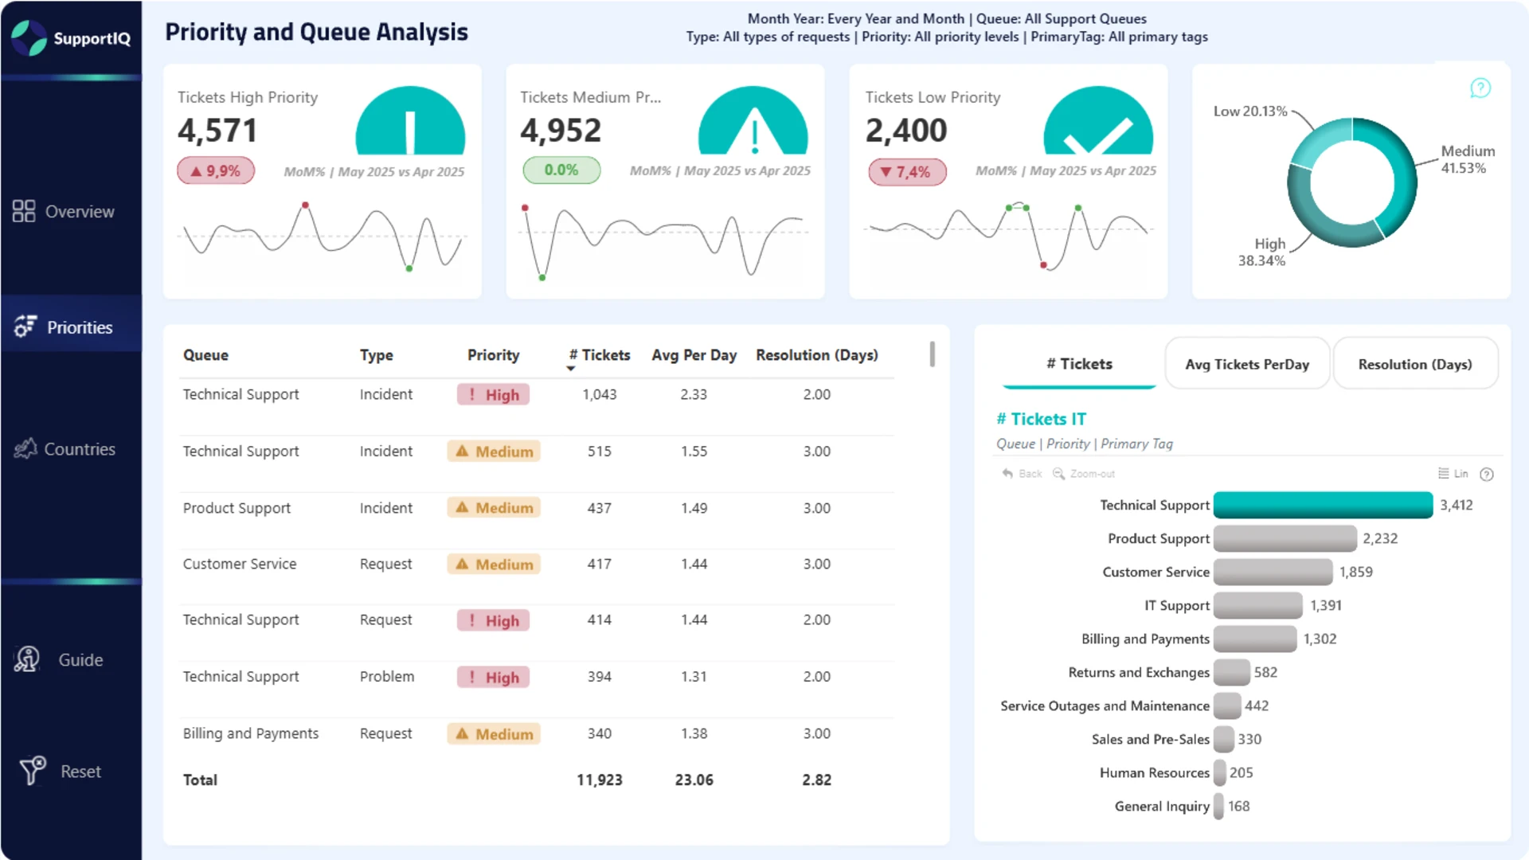Screen dimensions: 1529x860
Task: Go to the Countries menu item
Action: 80,449
